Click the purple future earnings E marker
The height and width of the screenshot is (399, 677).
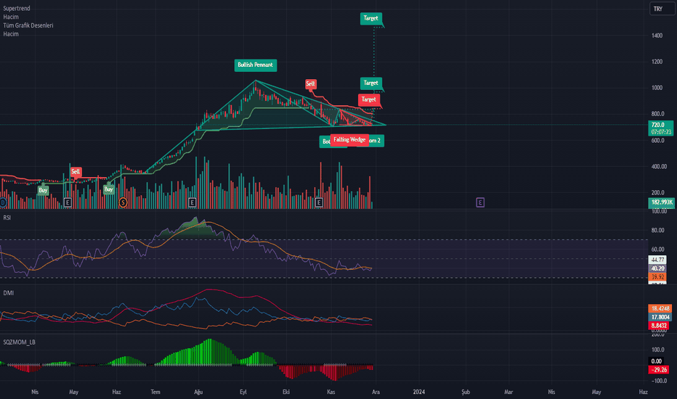480,202
